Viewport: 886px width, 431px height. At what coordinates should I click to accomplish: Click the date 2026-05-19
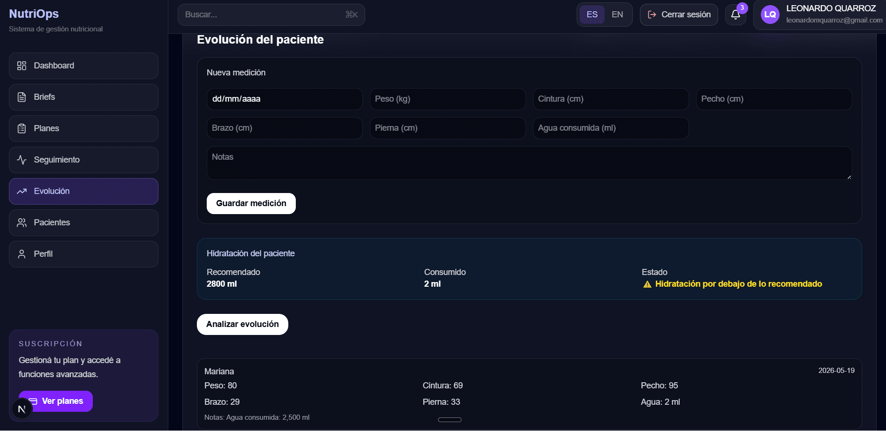pos(836,371)
